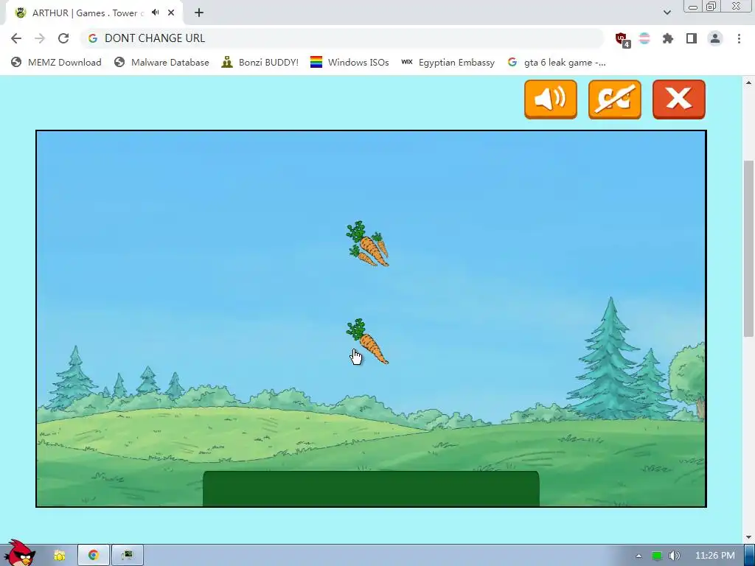Go back to the previous page
Image resolution: width=755 pixels, height=566 pixels.
click(16, 38)
